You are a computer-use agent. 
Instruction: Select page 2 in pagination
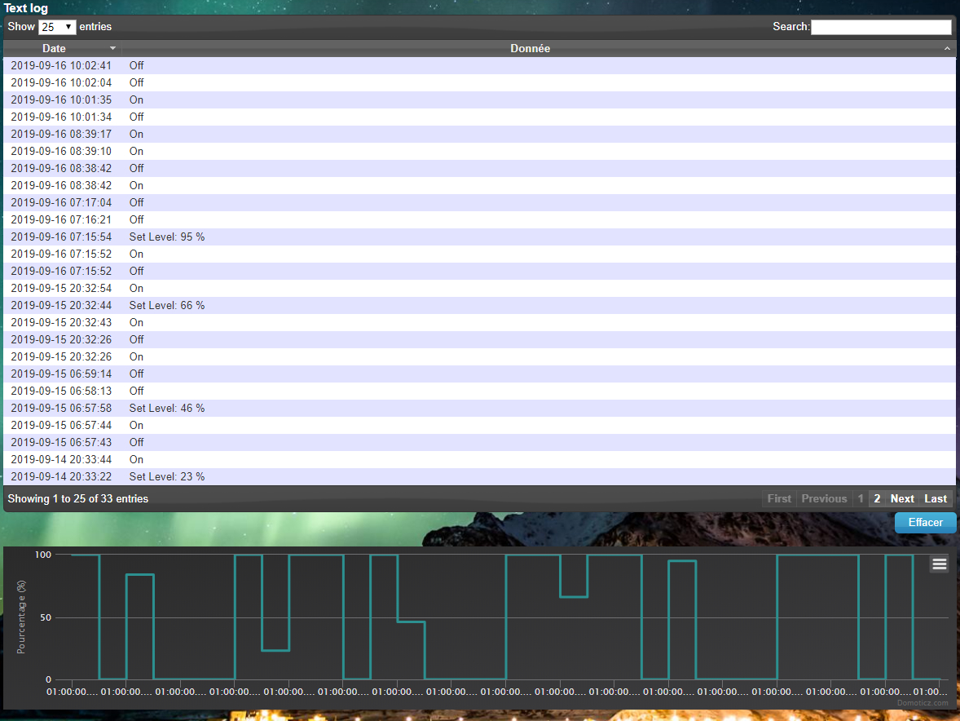(877, 498)
